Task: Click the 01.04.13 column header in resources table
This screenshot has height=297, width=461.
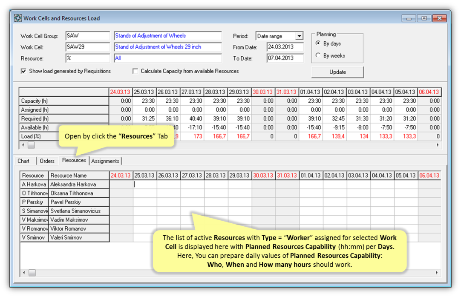Action: [x=311, y=176]
